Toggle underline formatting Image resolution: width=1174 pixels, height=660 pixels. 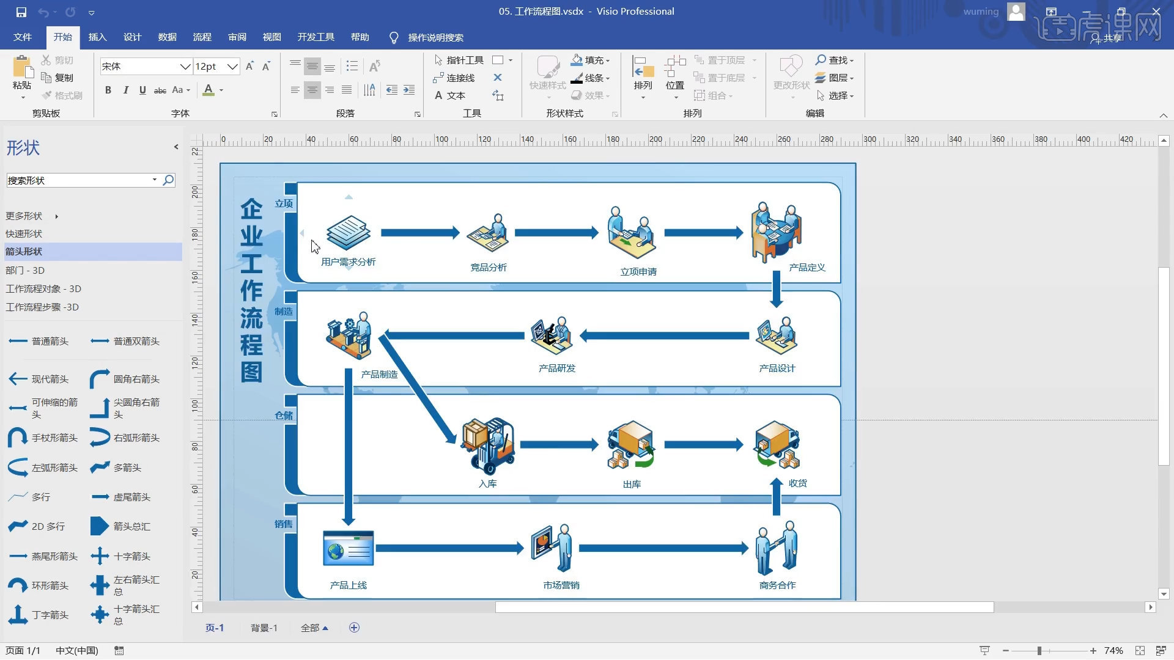(x=141, y=90)
